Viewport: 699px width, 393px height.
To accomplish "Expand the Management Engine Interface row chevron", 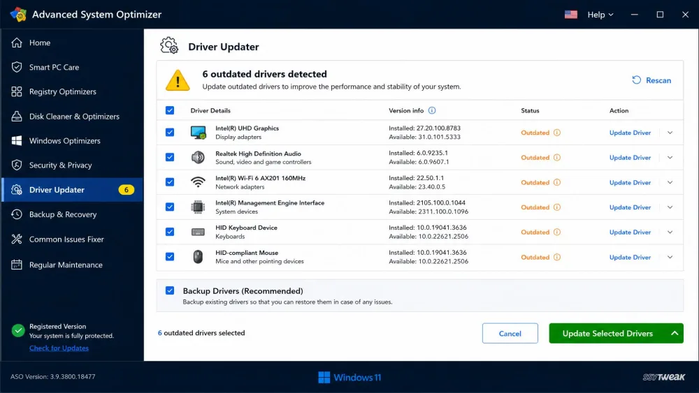I will point(670,207).
